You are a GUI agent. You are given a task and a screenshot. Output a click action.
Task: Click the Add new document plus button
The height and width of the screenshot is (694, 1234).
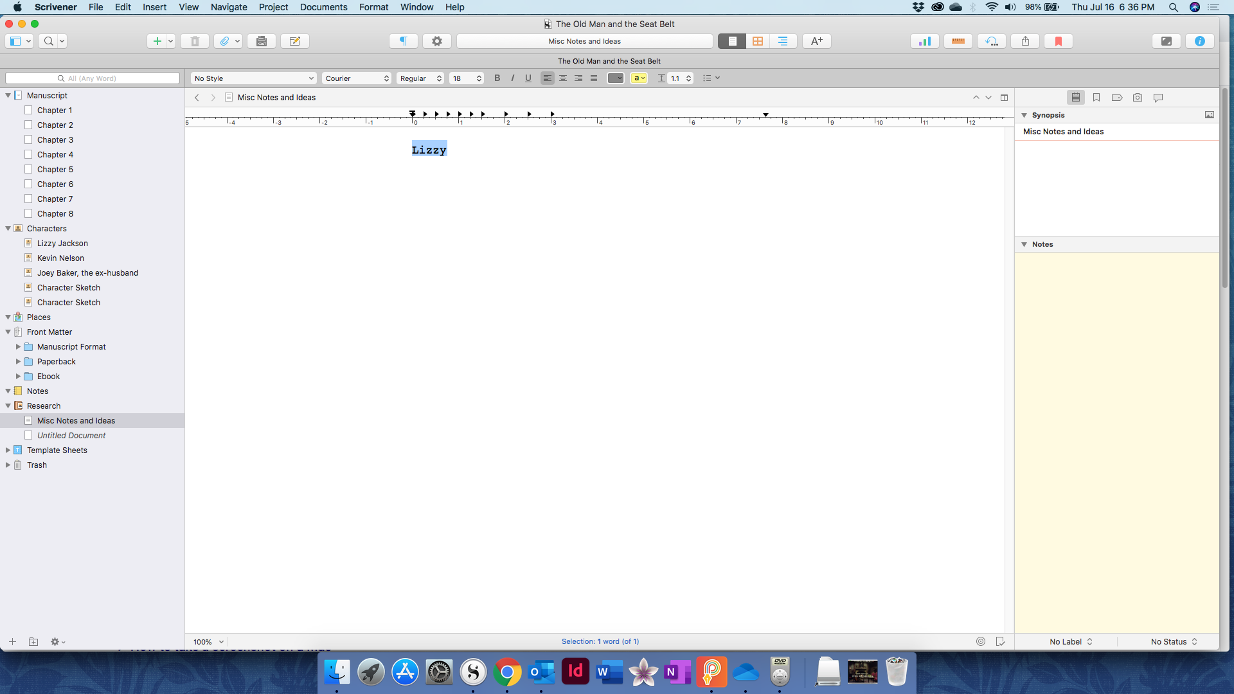click(156, 41)
